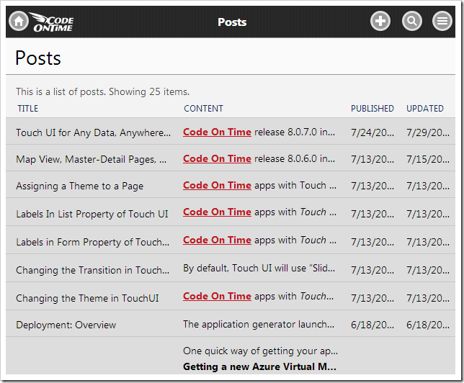Open 'Code On Time' link in release 8.0.6.0 row
The width and height of the screenshot is (464, 383).
click(x=217, y=159)
